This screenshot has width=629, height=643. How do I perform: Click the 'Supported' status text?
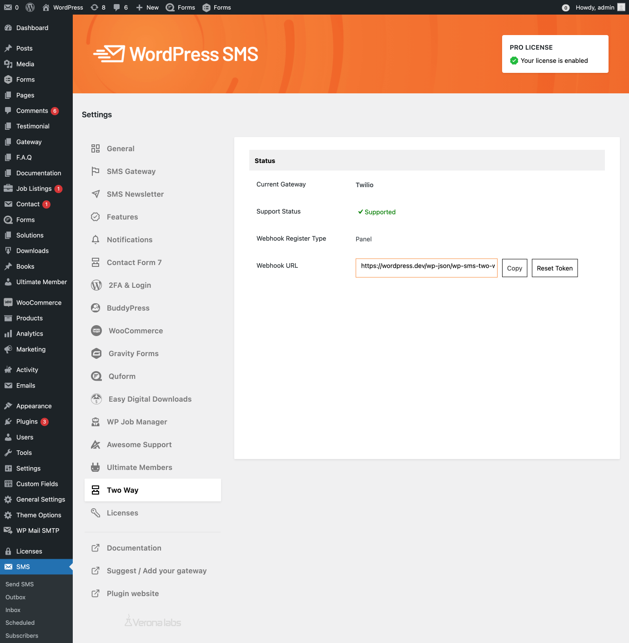[x=380, y=212]
